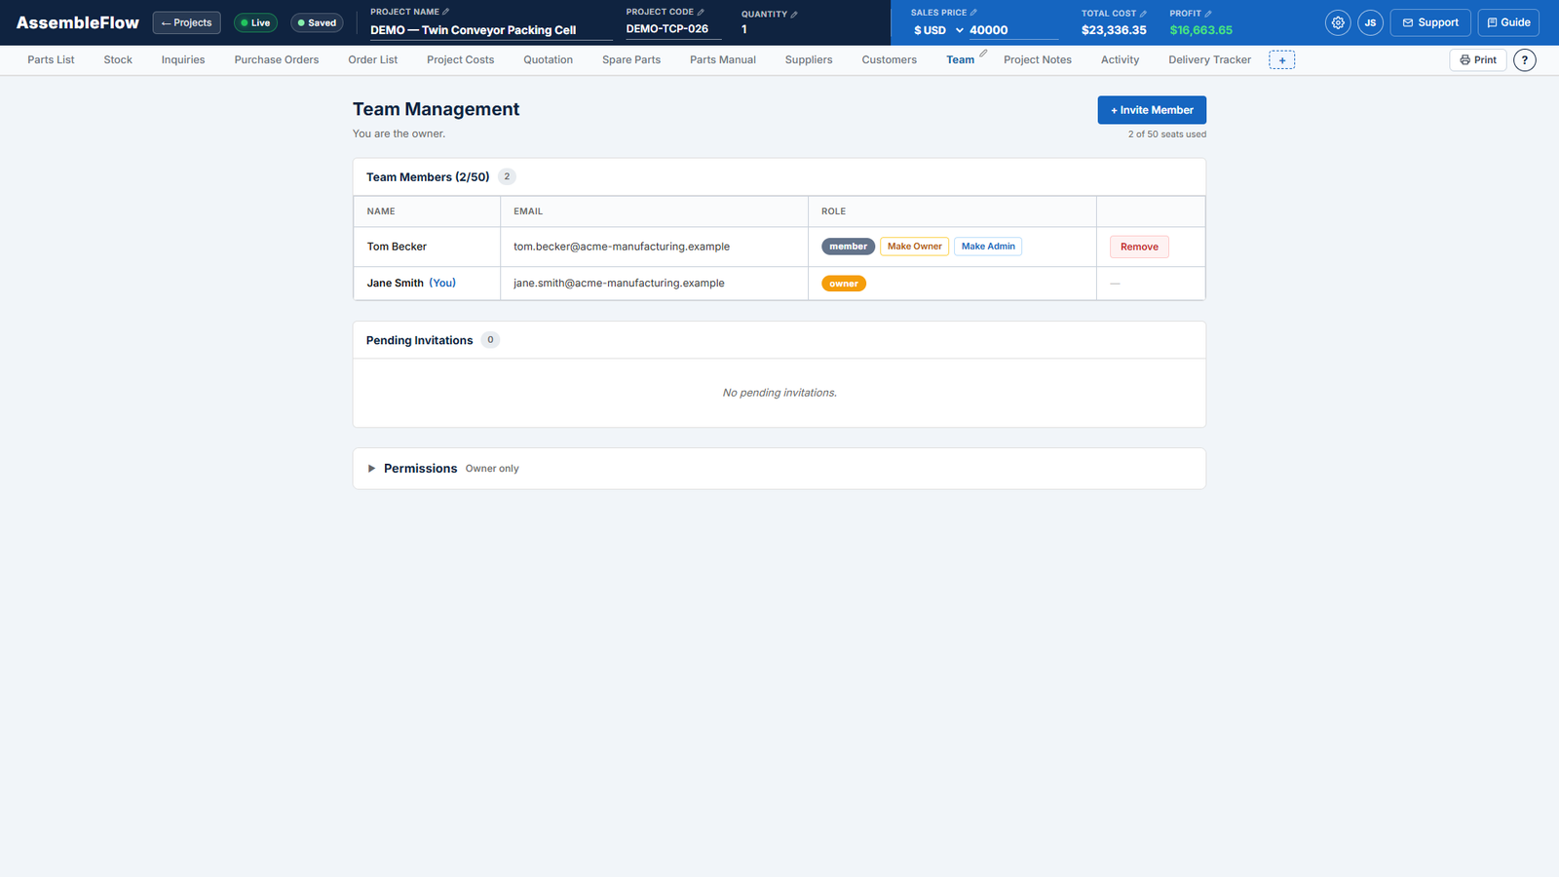Make Tom Becker an admin
The image size is (1559, 877).
(988, 247)
